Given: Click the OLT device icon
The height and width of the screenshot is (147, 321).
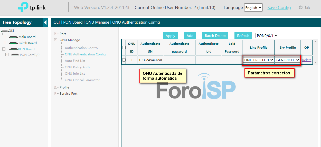Looking at the screenshot, I should [5, 31].
